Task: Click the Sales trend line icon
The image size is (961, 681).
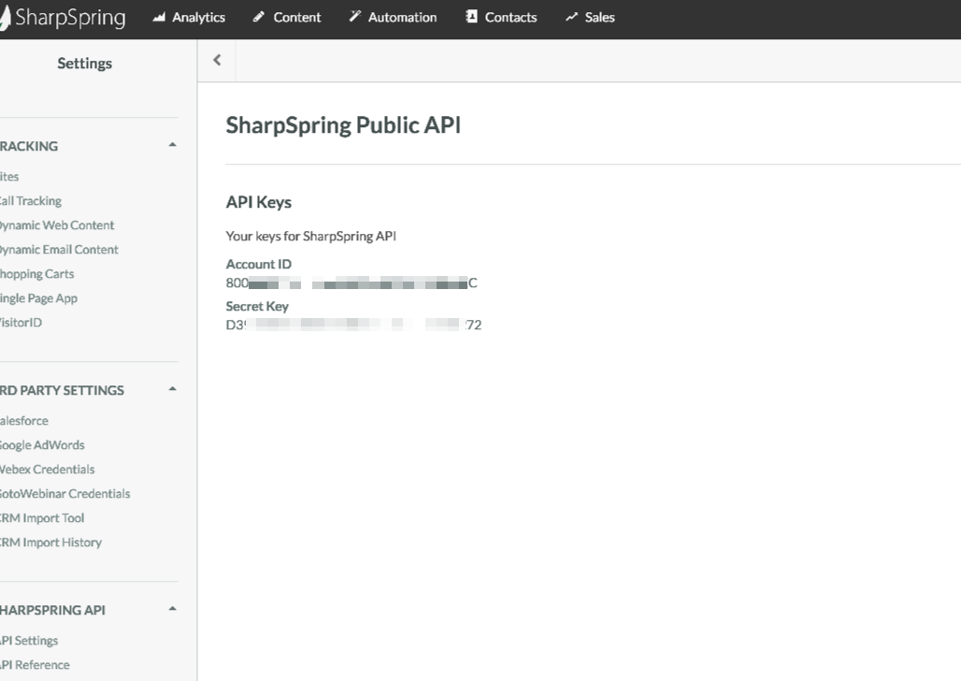Action: tap(571, 17)
